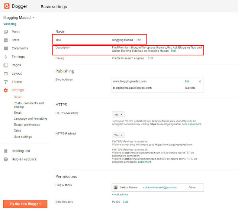Go to Stats in the sidebar
This screenshot has height=214, width=238.
16,40
